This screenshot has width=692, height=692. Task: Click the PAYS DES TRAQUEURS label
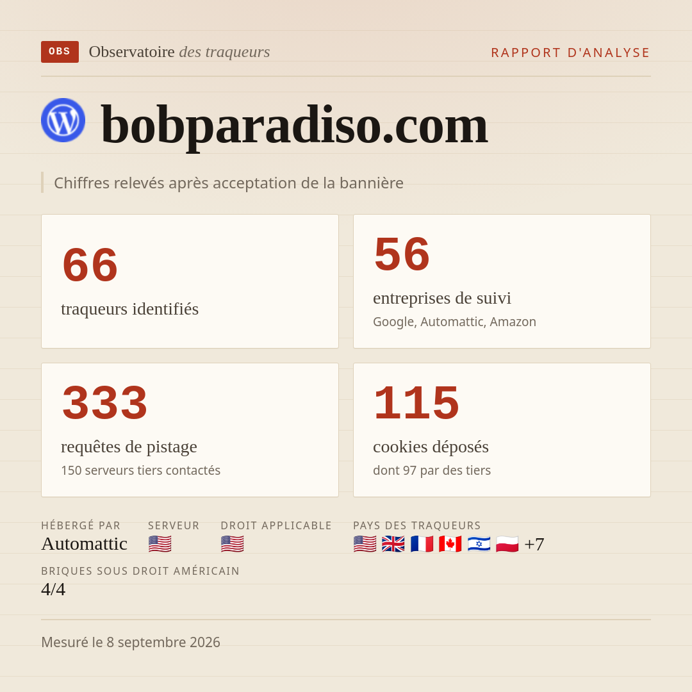[417, 525]
